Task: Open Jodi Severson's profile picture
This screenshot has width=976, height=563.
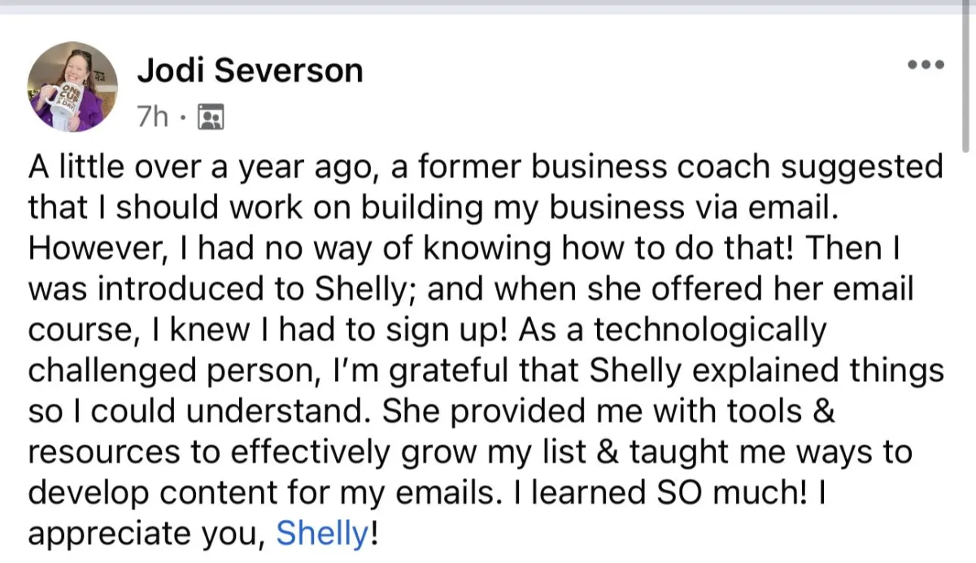Action: tap(72, 87)
